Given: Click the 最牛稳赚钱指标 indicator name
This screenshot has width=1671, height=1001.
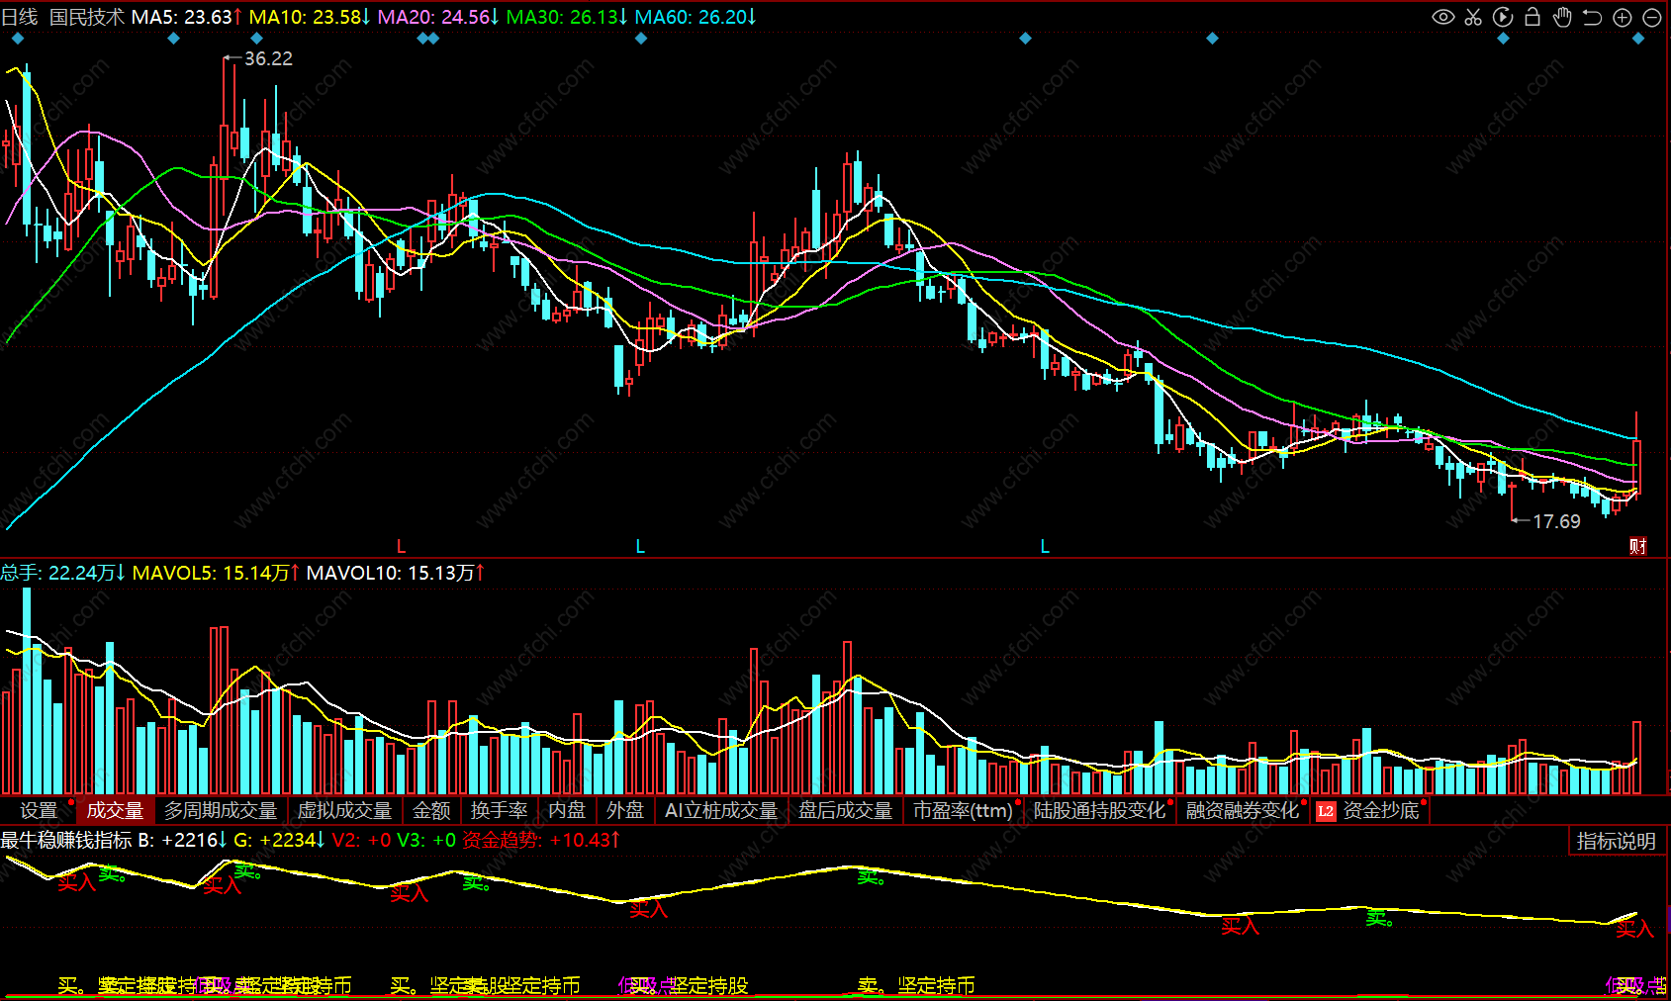Looking at the screenshot, I should pyautogui.click(x=66, y=840).
